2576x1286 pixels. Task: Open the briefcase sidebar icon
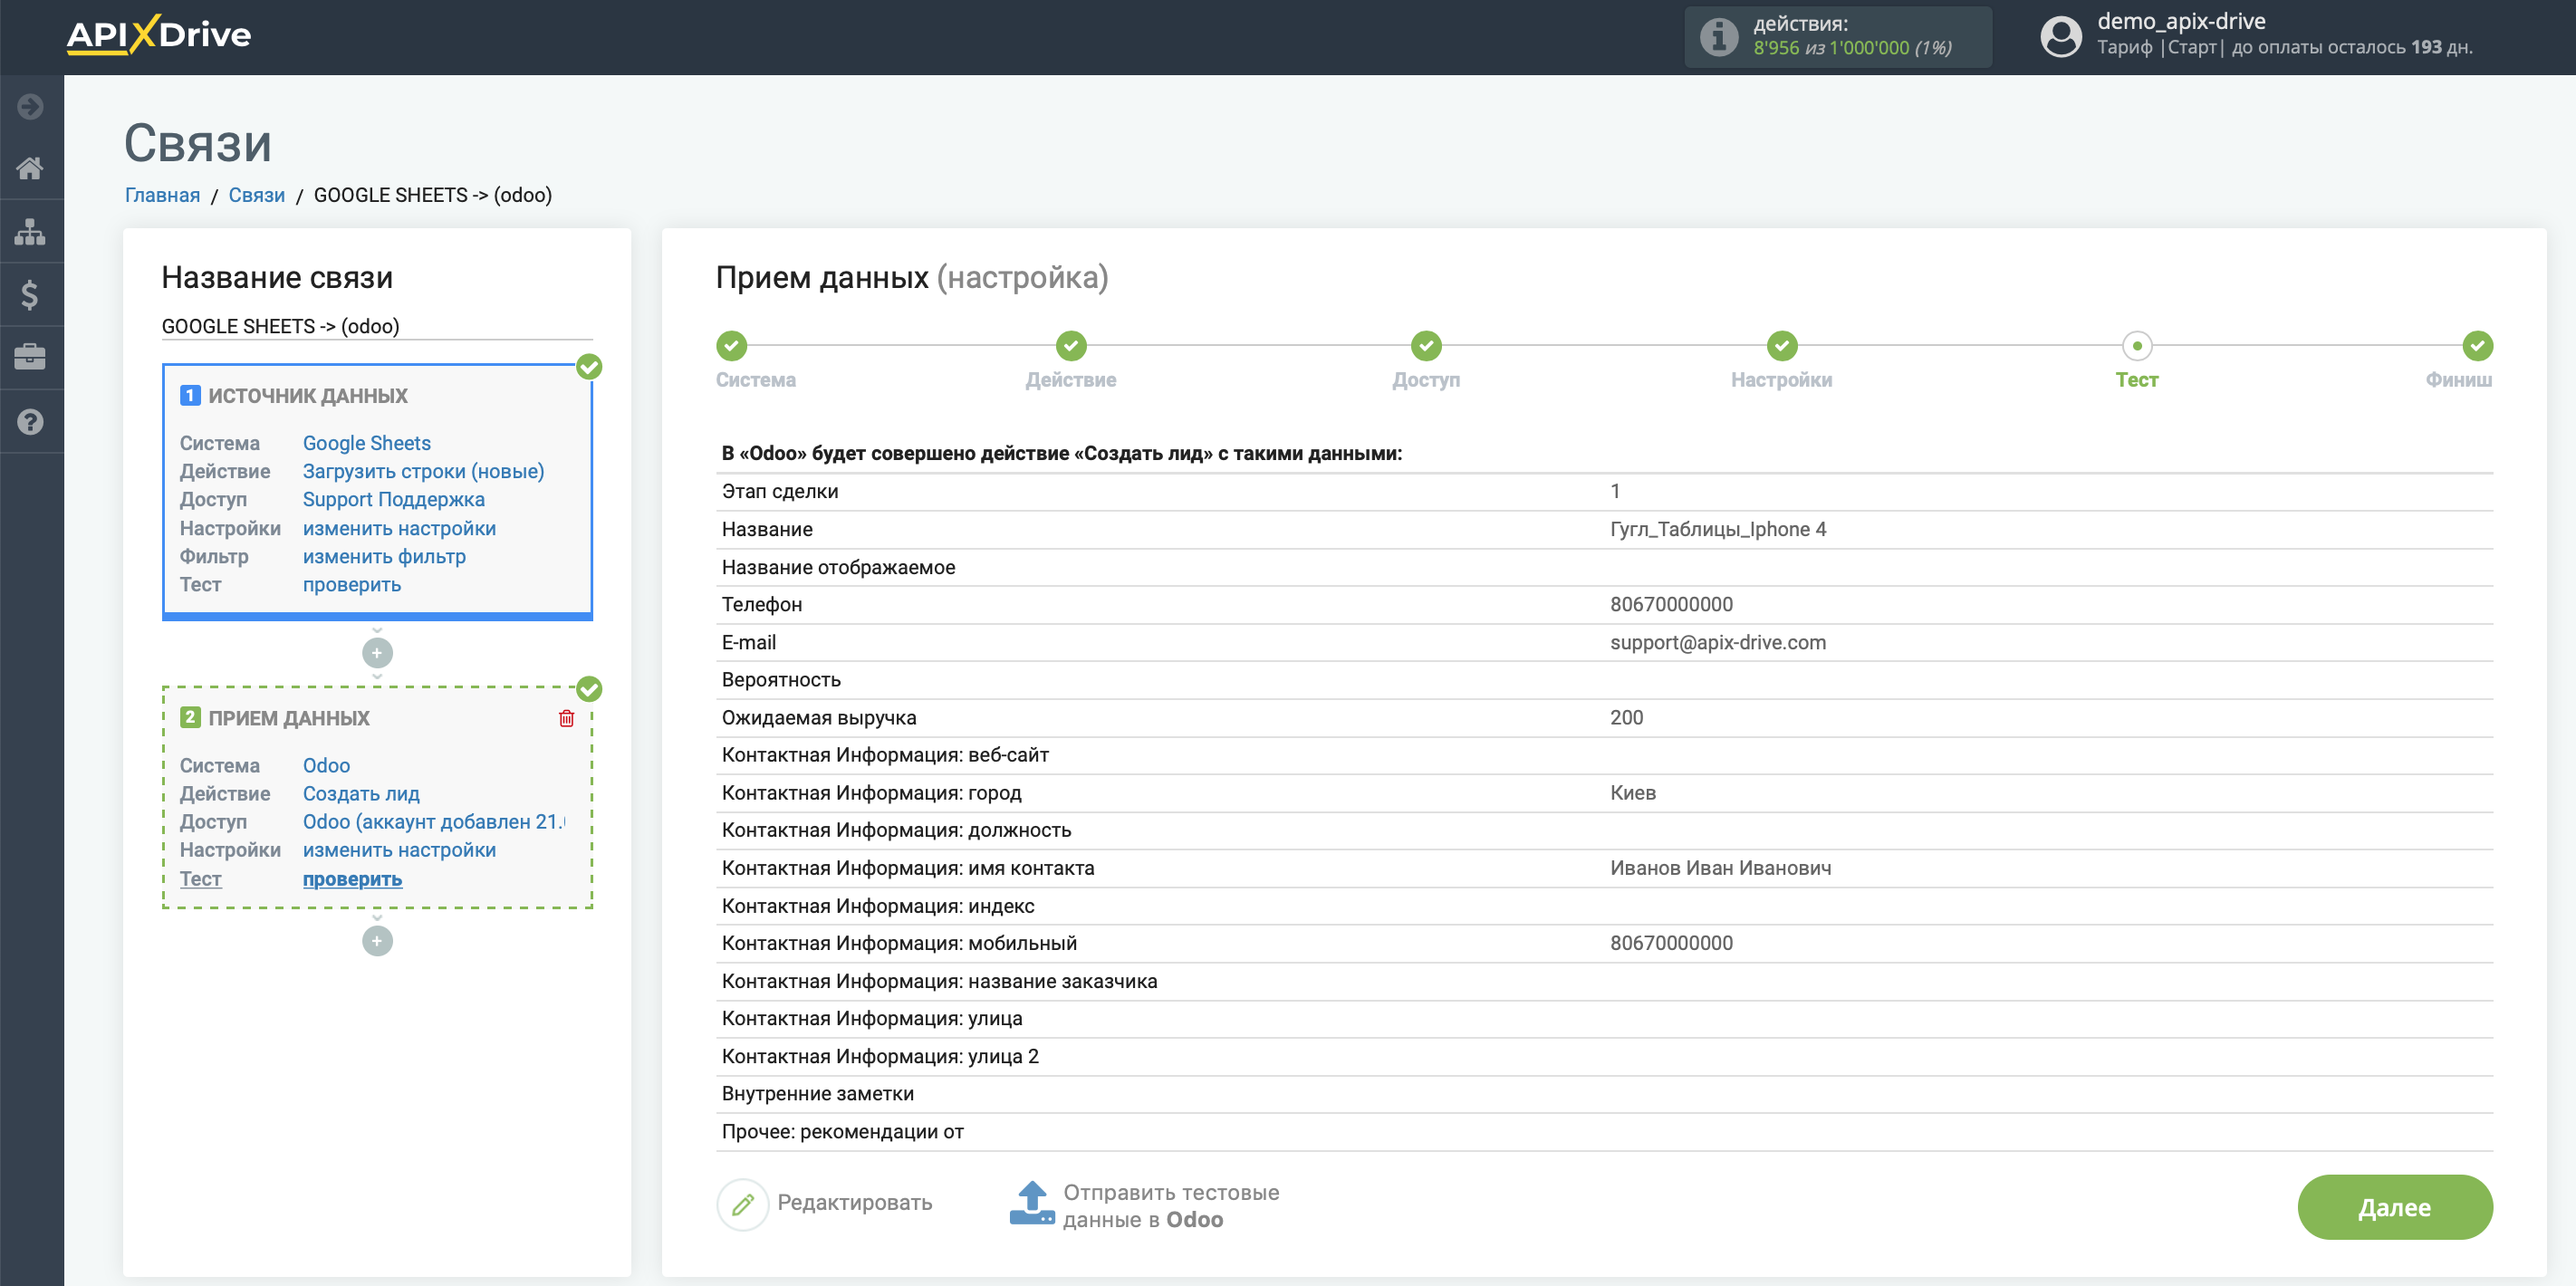coord(30,357)
